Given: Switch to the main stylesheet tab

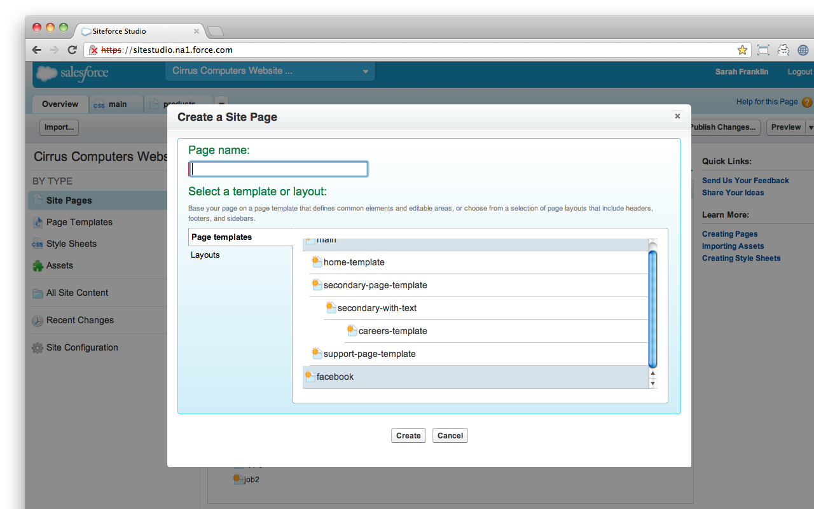Looking at the screenshot, I should (116, 104).
